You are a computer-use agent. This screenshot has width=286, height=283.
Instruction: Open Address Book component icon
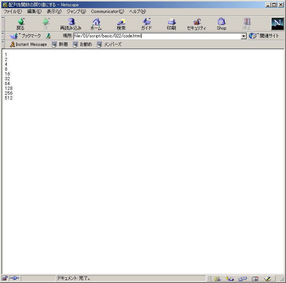[x=255, y=279]
